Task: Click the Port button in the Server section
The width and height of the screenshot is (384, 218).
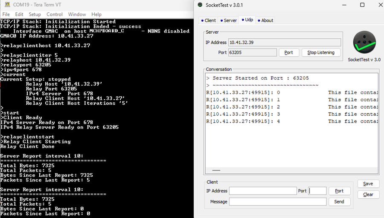Action: point(289,52)
